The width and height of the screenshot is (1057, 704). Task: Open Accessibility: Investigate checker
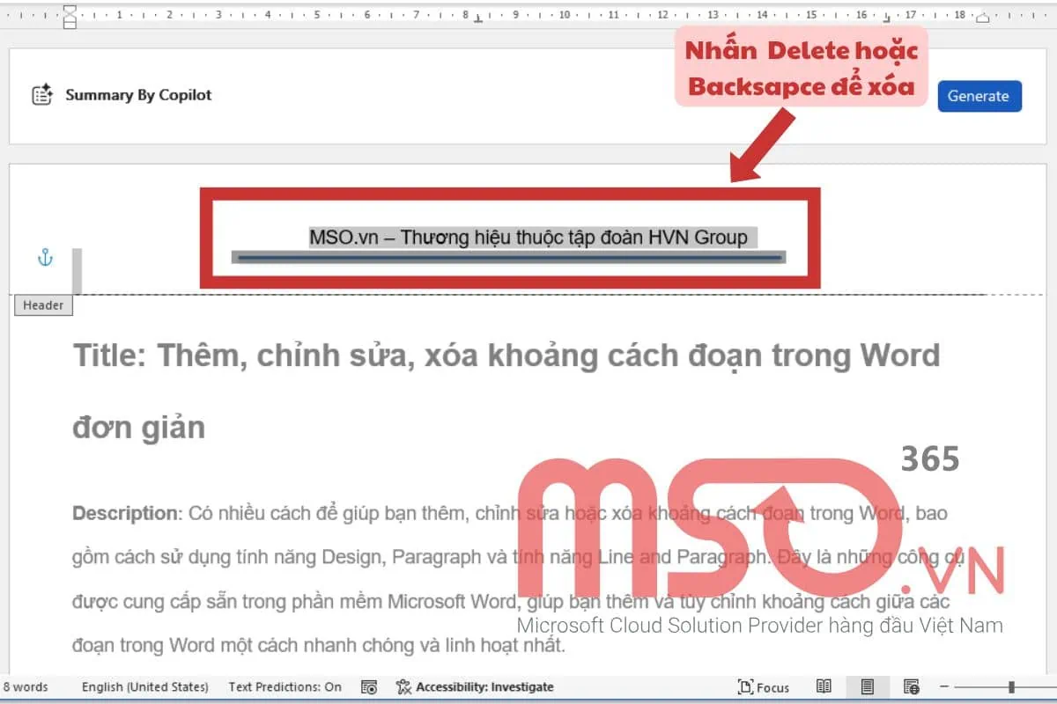pyautogui.click(x=476, y=687)
